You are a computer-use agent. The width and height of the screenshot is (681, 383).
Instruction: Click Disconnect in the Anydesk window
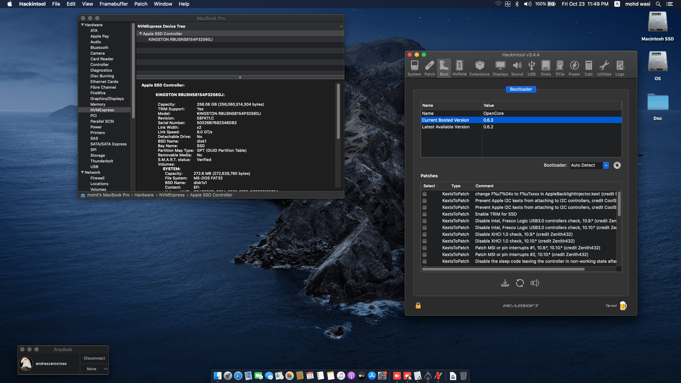[x=94, y=358]
